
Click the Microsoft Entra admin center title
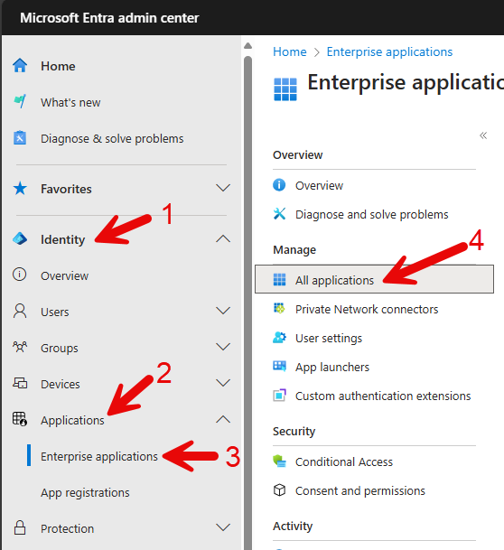click(x=109, y=17)
